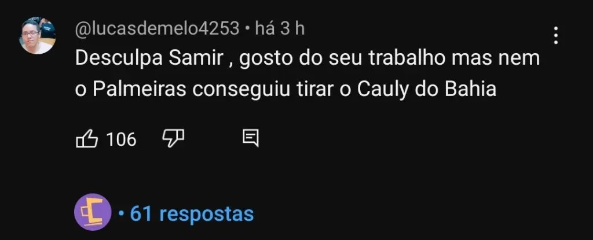
Task: Tap the blue dot before '61 respostas'
Action: [121, 214]
